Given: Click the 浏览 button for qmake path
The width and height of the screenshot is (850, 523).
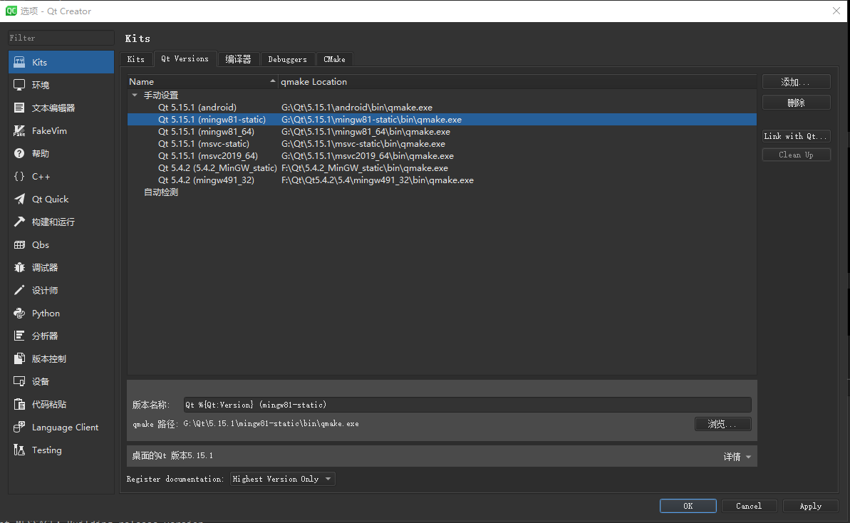Looking at the screenshot, I should 722,423.
